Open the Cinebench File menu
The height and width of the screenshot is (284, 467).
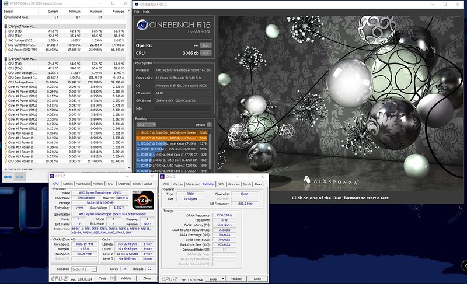(137, 12)
